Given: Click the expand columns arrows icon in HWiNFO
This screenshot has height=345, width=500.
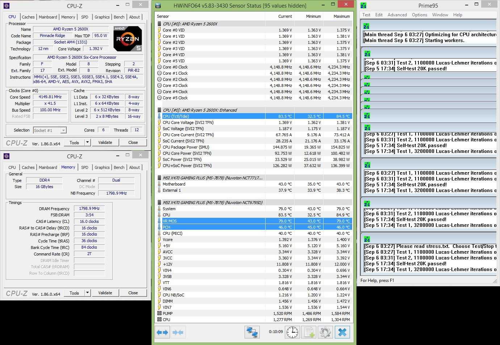Looking at the screenshot, I should coord(162,332).
